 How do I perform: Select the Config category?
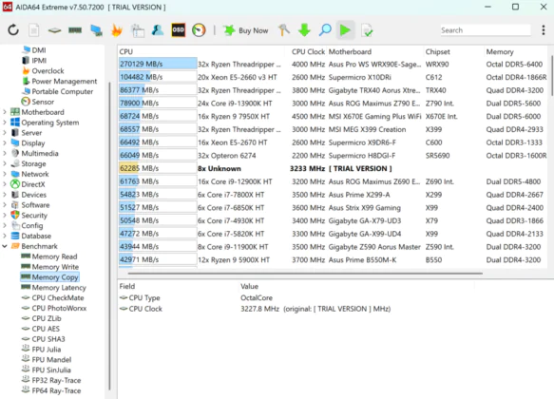pyautogui.click(x=27, y=225)
